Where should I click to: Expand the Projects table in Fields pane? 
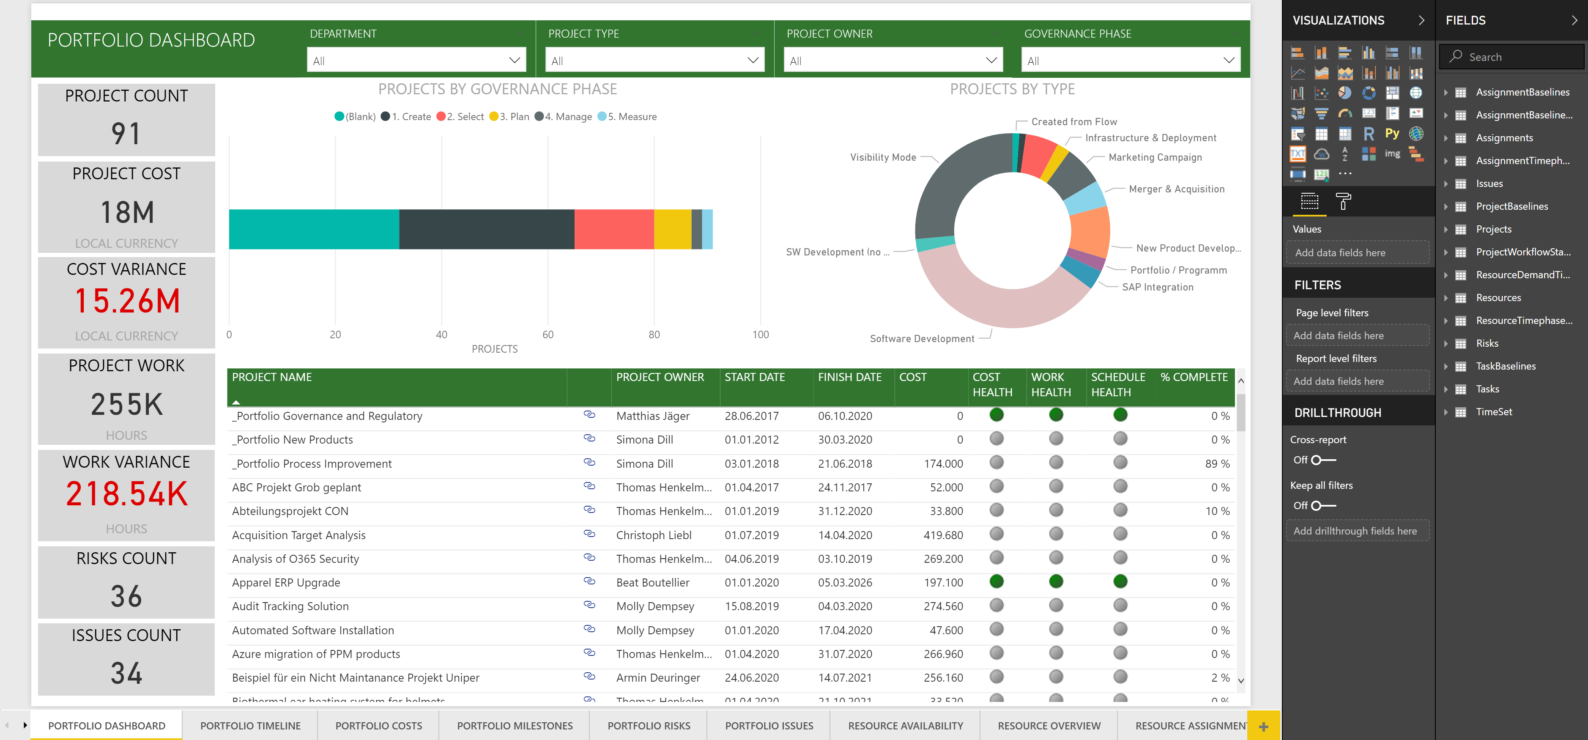(1446, 229)
